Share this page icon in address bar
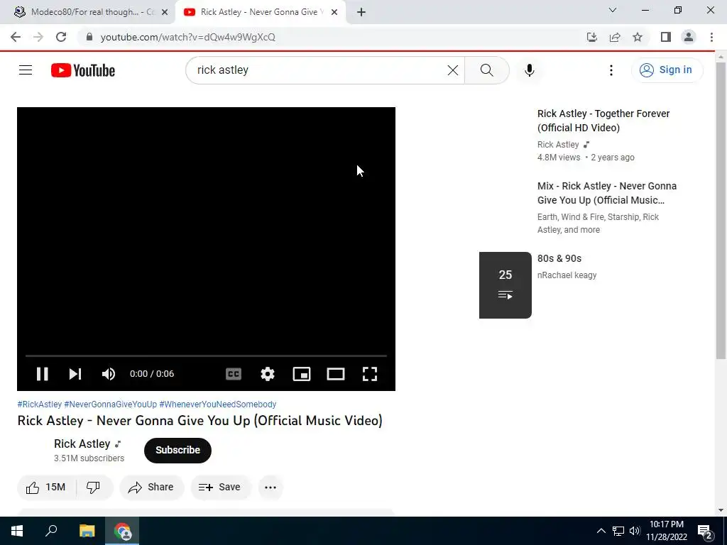This screenshot has width=727, height=545. click(615, 37)
